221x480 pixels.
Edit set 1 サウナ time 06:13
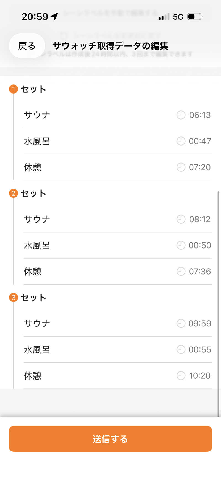(x=200, y=115)
